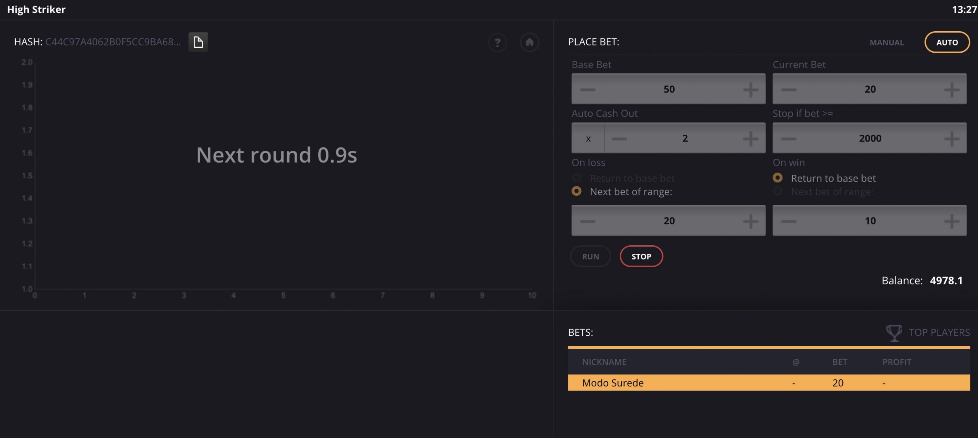
Task: Copy the hash with the document icon
Action: (198, 42)
